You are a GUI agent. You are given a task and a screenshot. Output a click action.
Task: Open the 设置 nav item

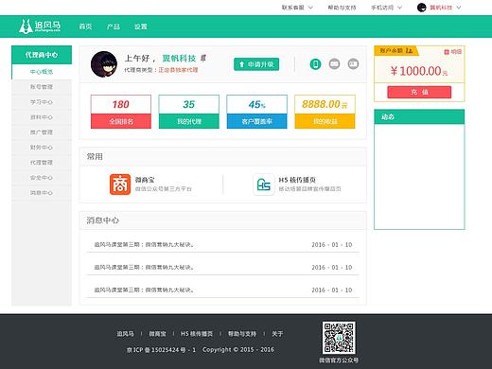pyautogui.click(x=141, y=26)
